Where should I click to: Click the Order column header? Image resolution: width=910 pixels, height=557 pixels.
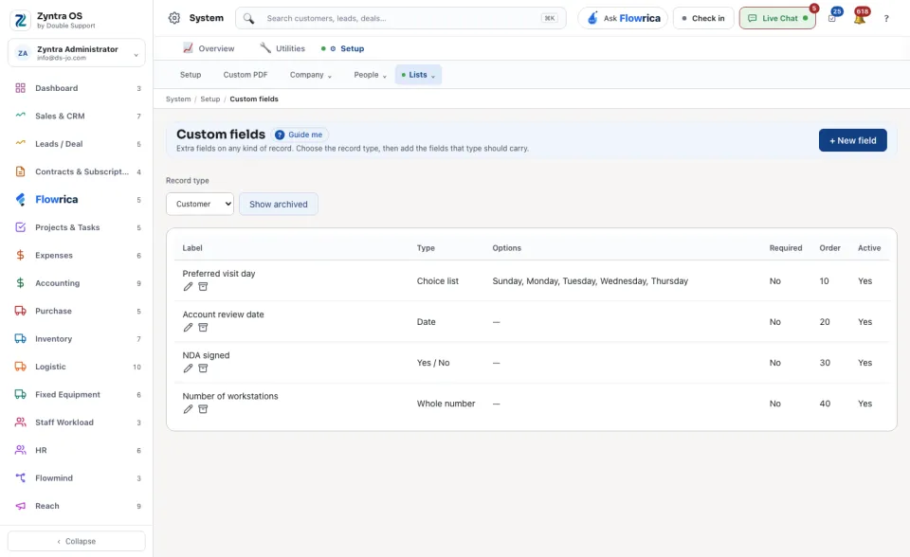pos(830,248)
